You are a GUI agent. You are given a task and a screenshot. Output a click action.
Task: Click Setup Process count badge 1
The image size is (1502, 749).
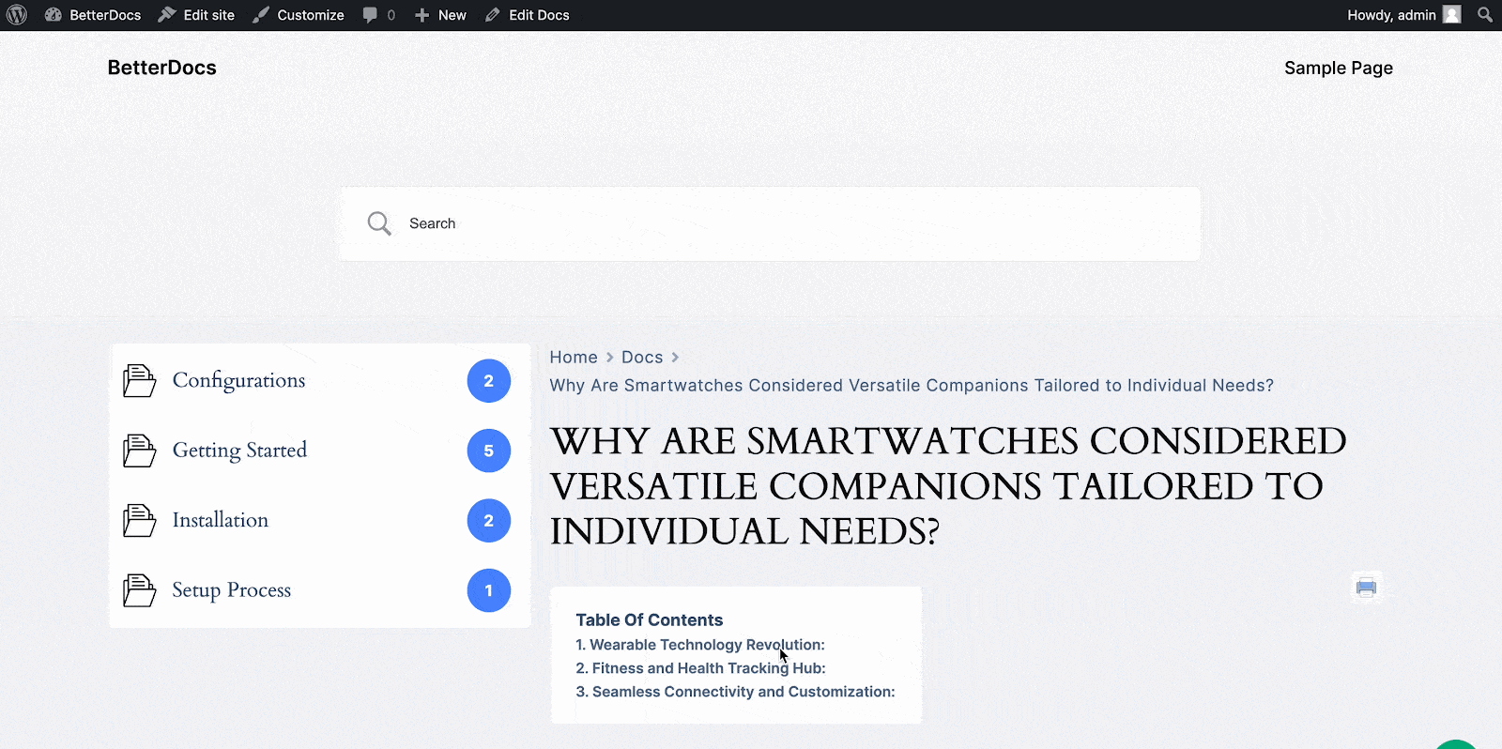click(488, 590)
